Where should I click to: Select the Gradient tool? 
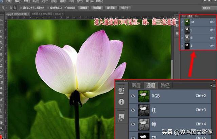[x=1, y=82]
